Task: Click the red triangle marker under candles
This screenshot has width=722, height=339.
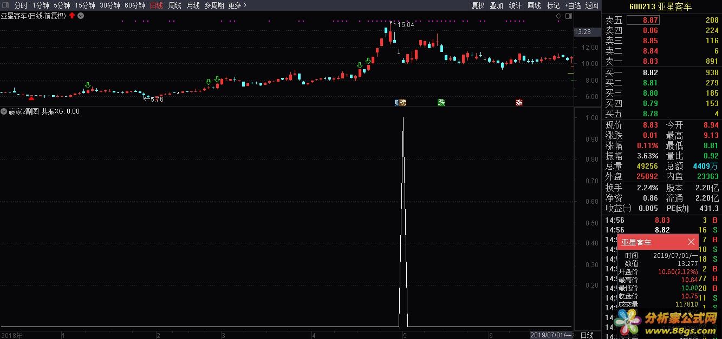Action: [x=31, y=98]
